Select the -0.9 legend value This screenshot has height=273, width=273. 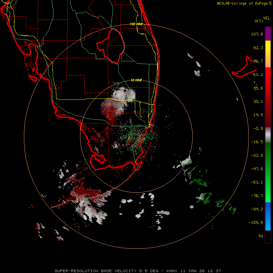pyautogui.click(x=258, y=129)
